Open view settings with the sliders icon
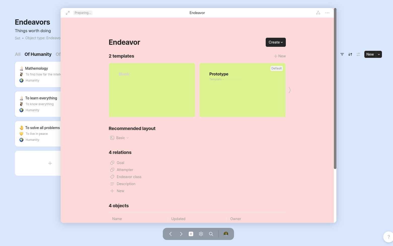Viewport: 393px width, 246px height. [358, 54]
